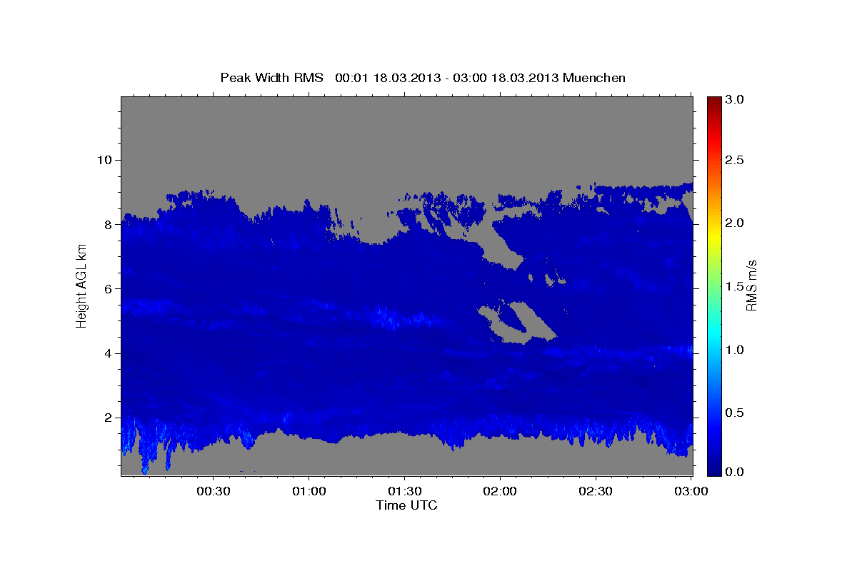Click the 'Height AGL km' axis label
The width and height of the screenshot is (857, 571).
click(x=81, y=285)
